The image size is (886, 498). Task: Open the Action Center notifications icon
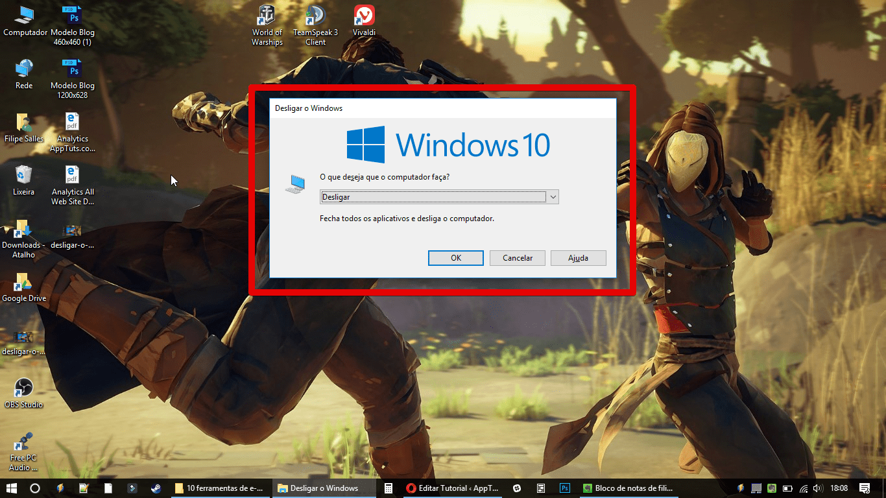click(864, 488)
